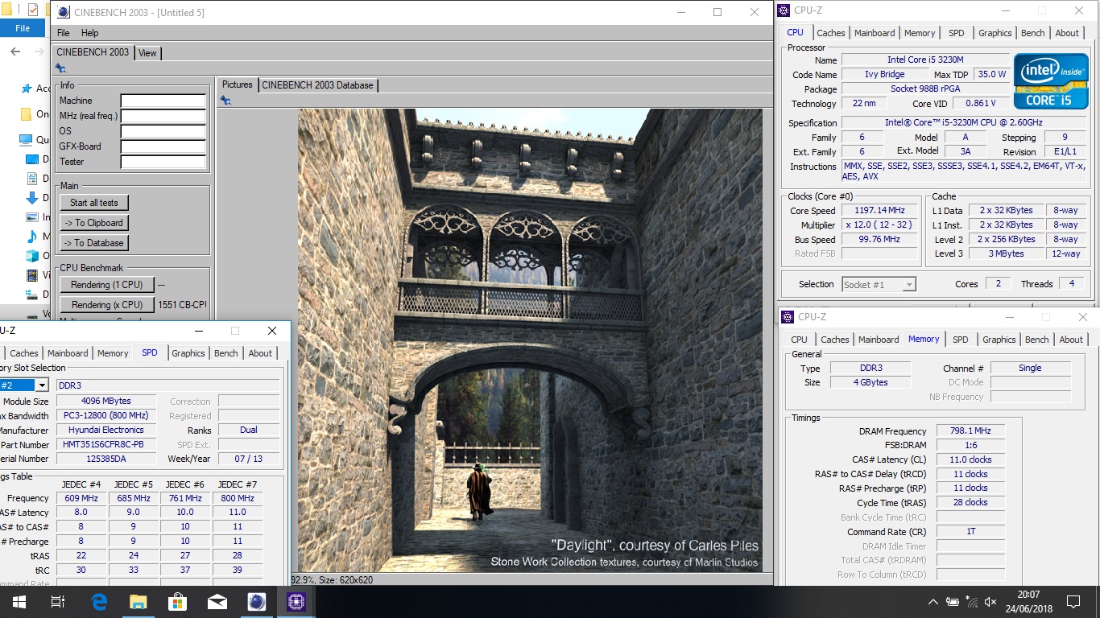
Task: Click the pin icon below the CINEBENCH 2003 tab
Action: tap(60, 68)
